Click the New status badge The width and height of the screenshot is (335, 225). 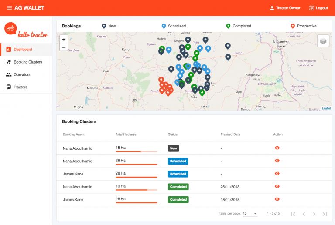174,148
